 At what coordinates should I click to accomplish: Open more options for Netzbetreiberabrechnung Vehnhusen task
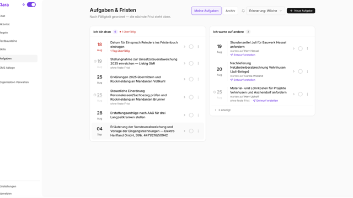(x=307, y=71)
